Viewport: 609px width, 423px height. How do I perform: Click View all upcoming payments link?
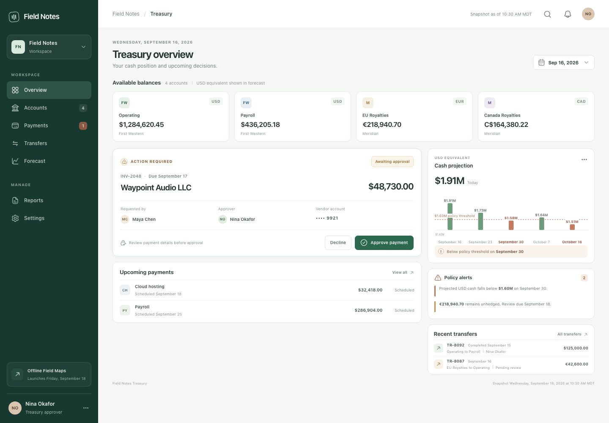click(403, 272)
